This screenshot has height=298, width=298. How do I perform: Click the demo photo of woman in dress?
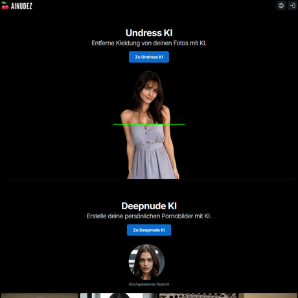(x=150, y=124)
